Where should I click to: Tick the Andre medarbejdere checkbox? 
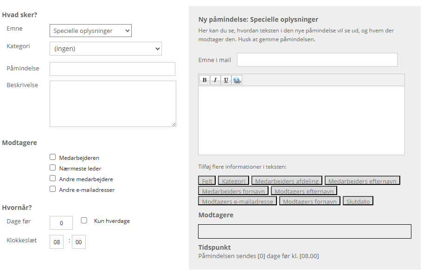53,178
